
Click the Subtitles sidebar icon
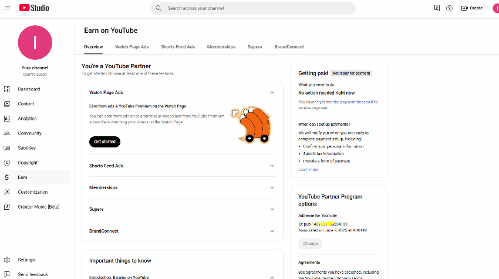pyautogui.click(x=7, y=148)
